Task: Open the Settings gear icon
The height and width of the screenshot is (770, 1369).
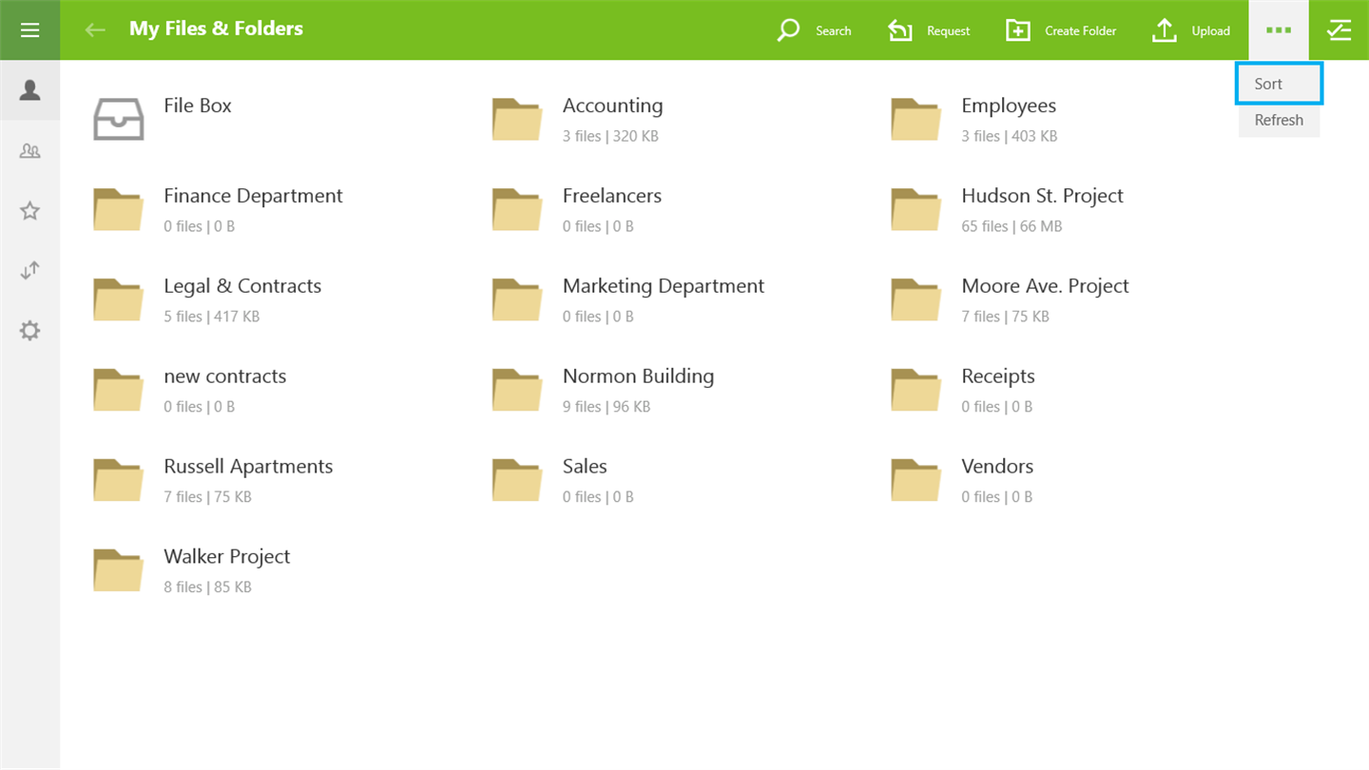Action: 29,331
